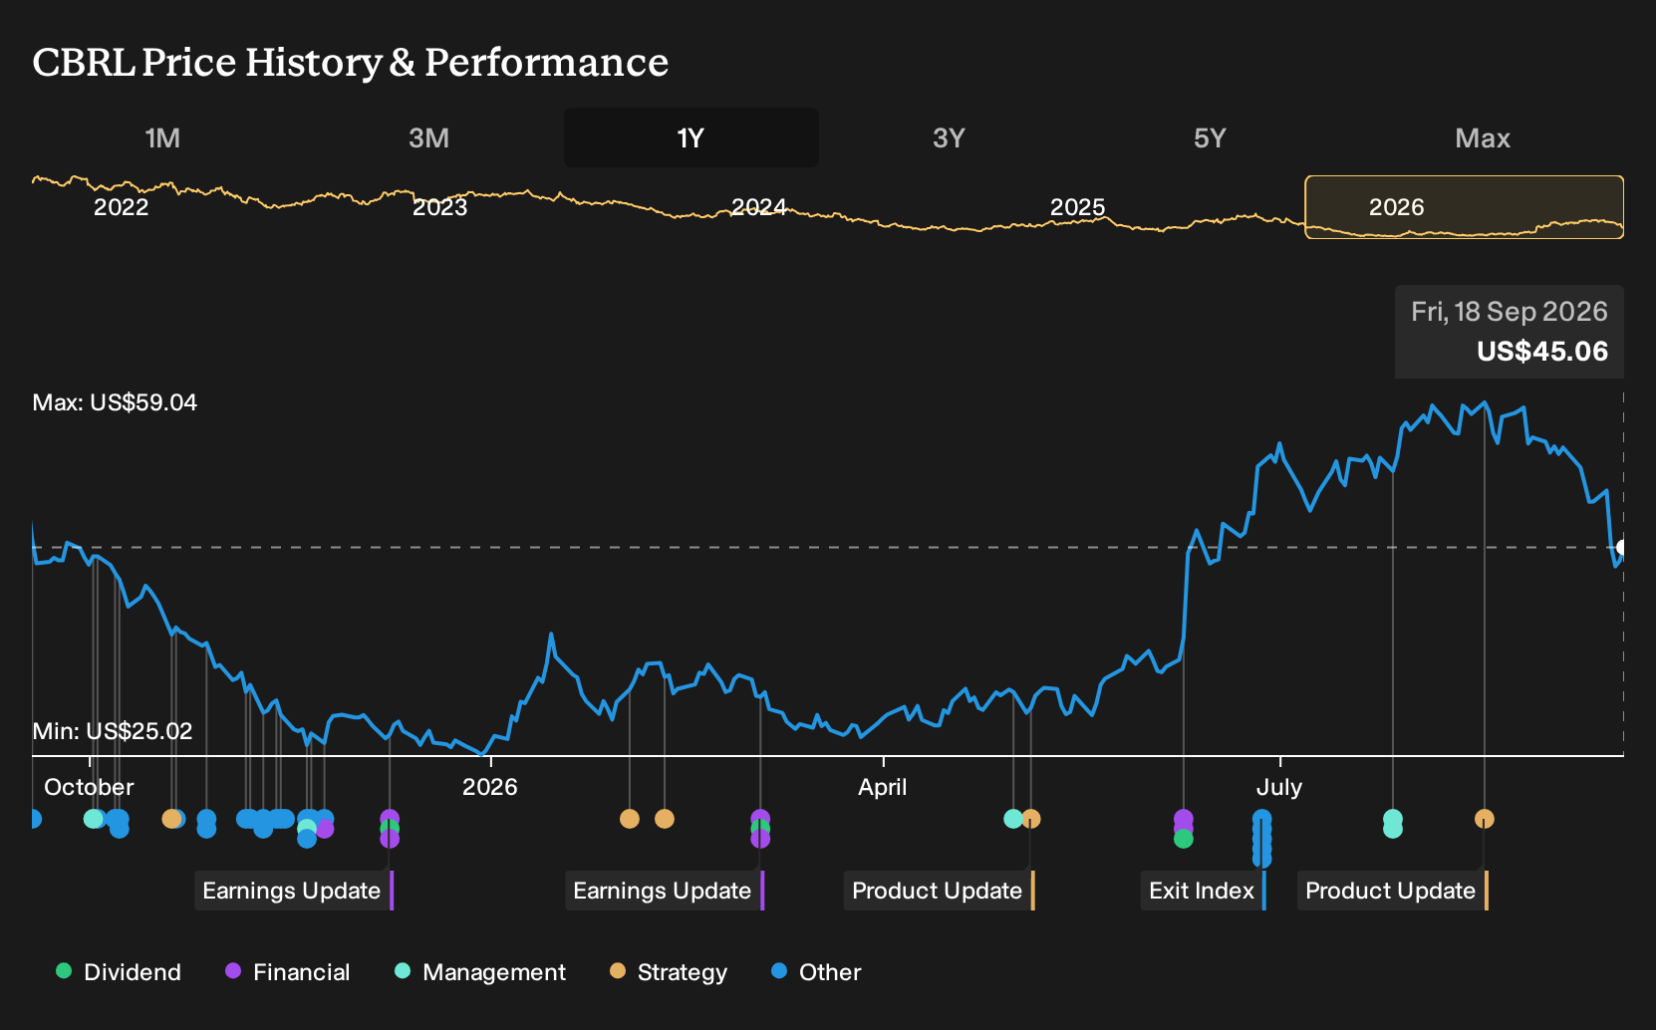Image resolution: width=1656 pixels, height=1030 pixels.
Task: Click the Max: US$59.04 label
Action: [115, 402]
